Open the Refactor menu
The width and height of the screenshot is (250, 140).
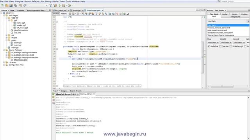pos(36,2)
